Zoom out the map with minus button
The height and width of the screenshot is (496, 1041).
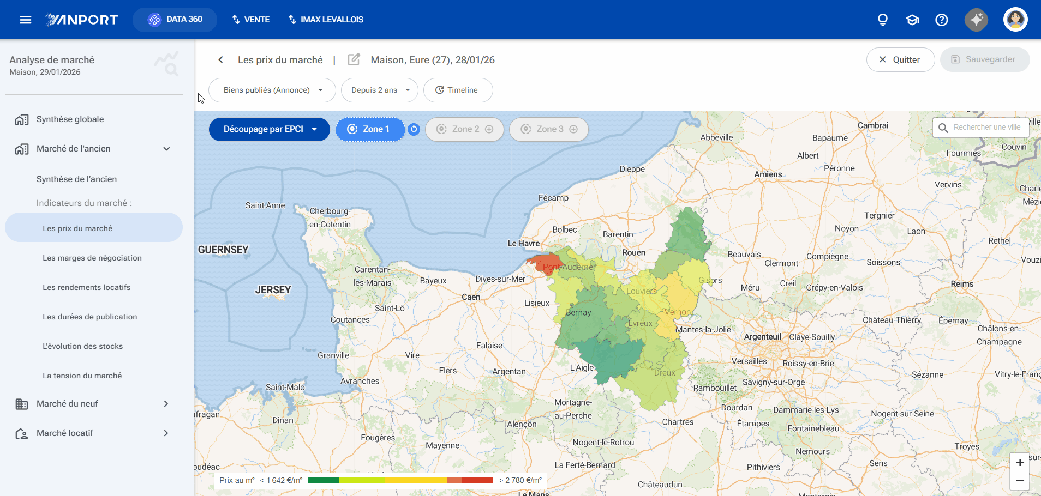click(1020, 481)
